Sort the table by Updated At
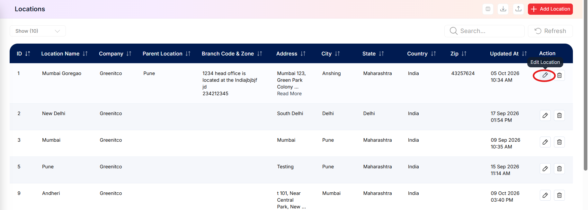588x210 pixels. pos(524,54)
